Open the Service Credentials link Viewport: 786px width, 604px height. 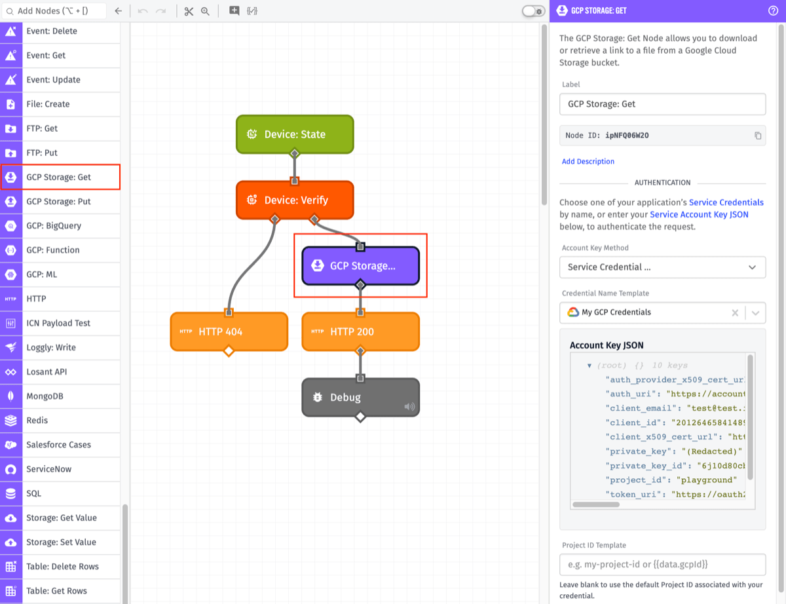tap(726, 202)
